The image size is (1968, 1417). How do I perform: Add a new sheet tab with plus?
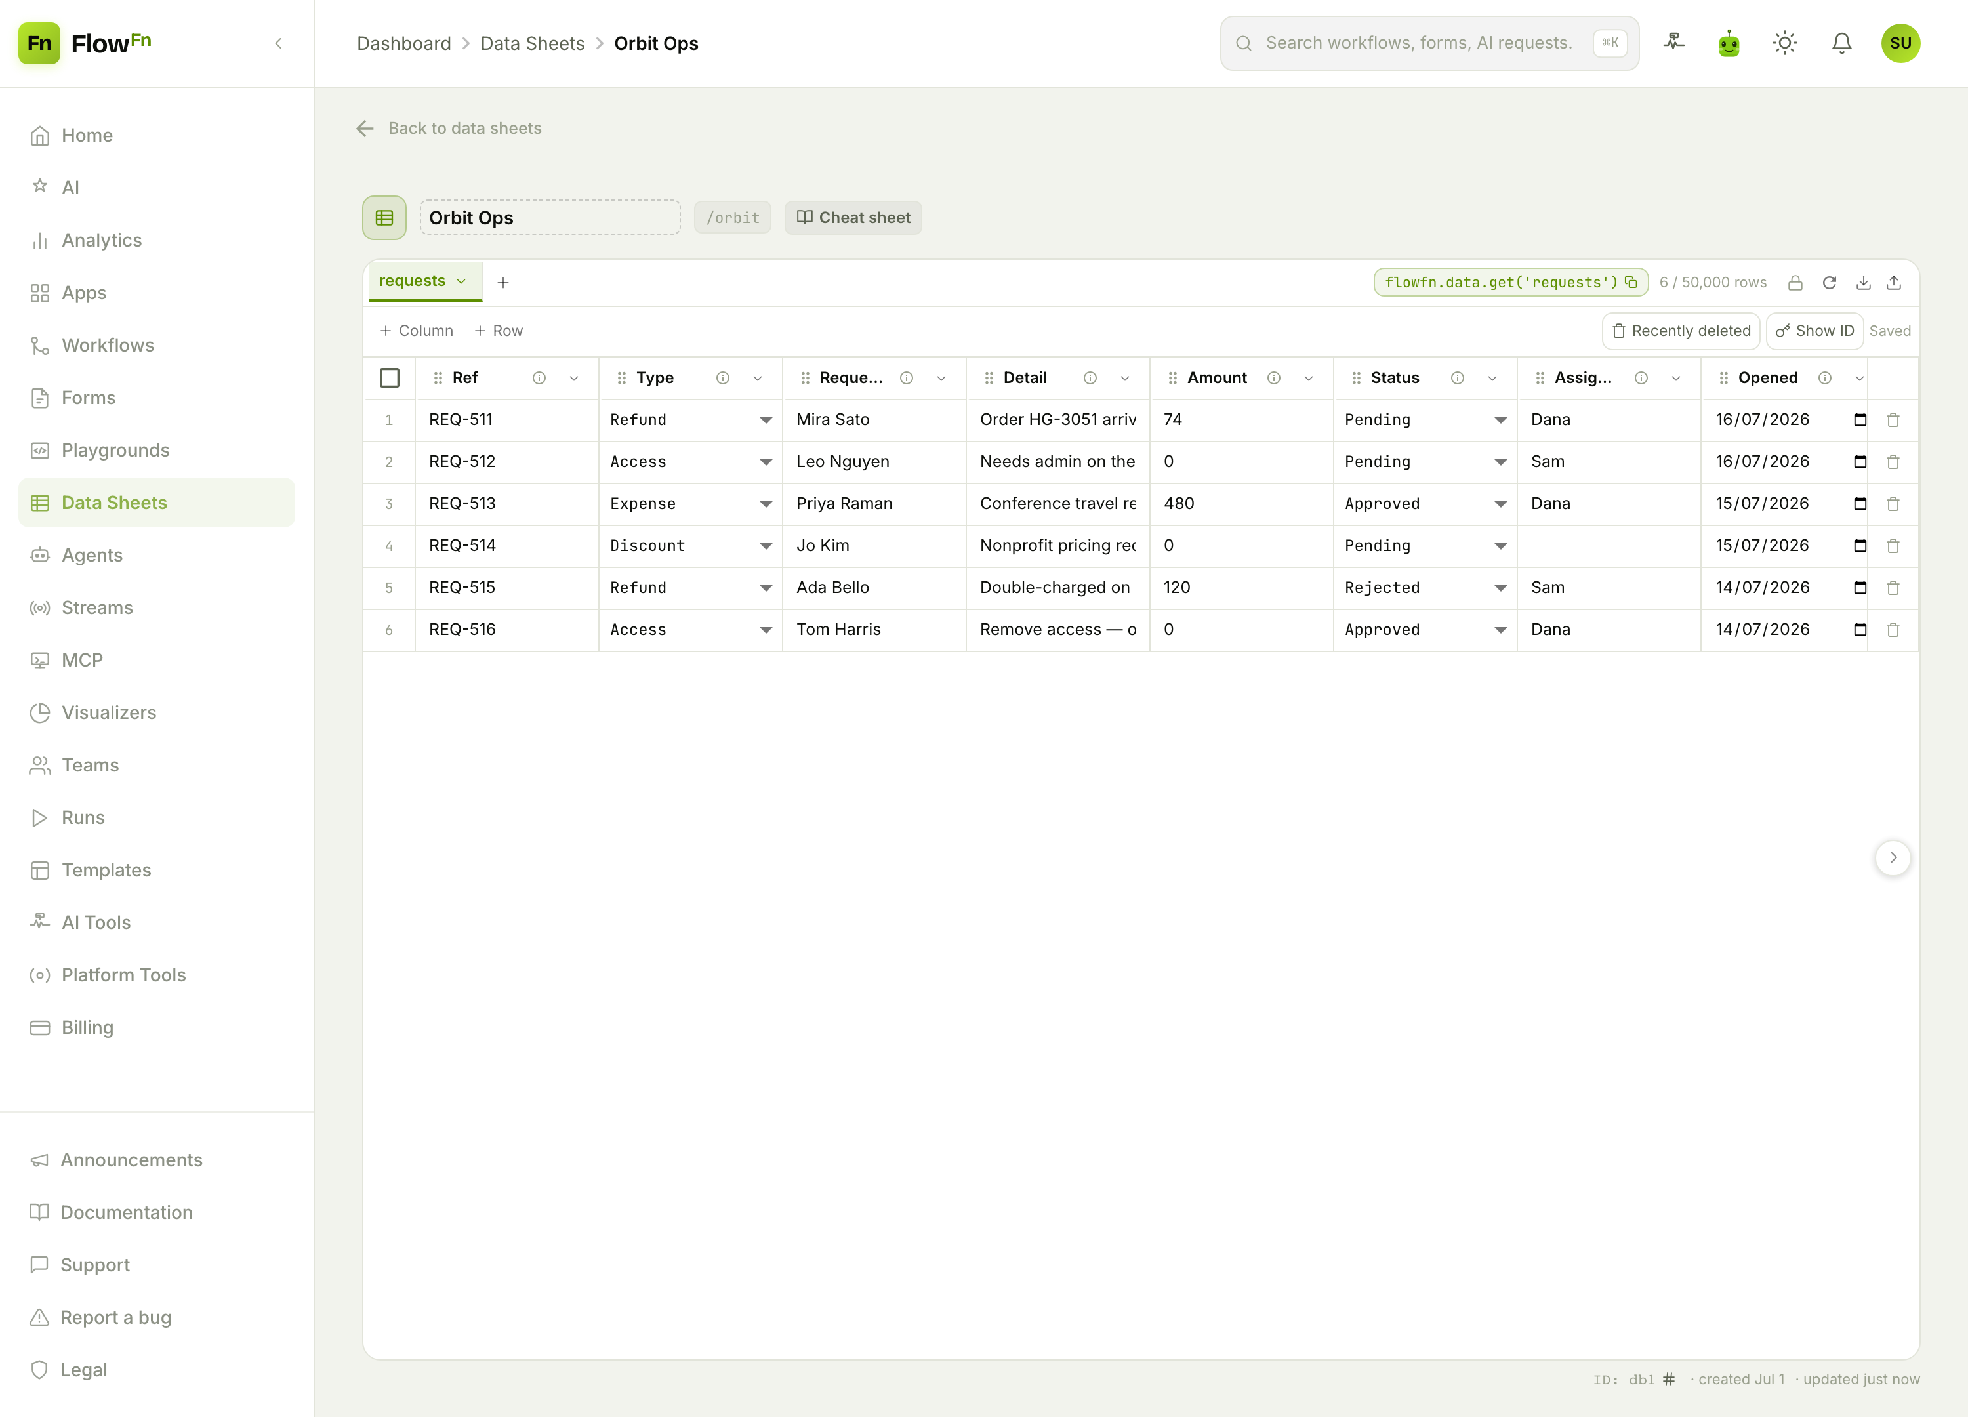[503, 282]
